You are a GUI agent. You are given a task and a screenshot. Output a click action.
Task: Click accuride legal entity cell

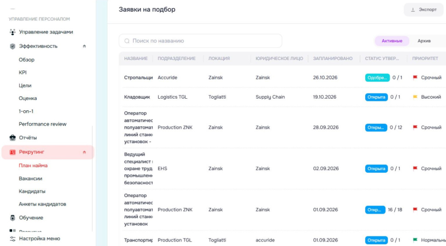pyautogui.click(x=265, y=240)
